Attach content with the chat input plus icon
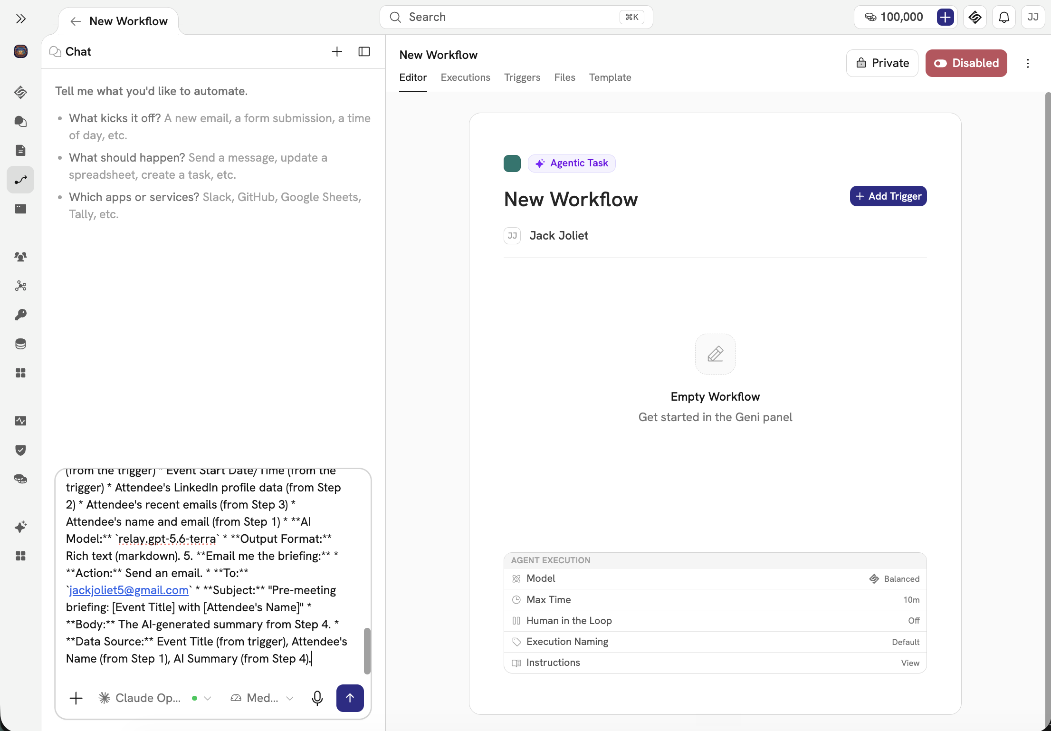The height and width of the screenshot is (731, 1051). 76,698
